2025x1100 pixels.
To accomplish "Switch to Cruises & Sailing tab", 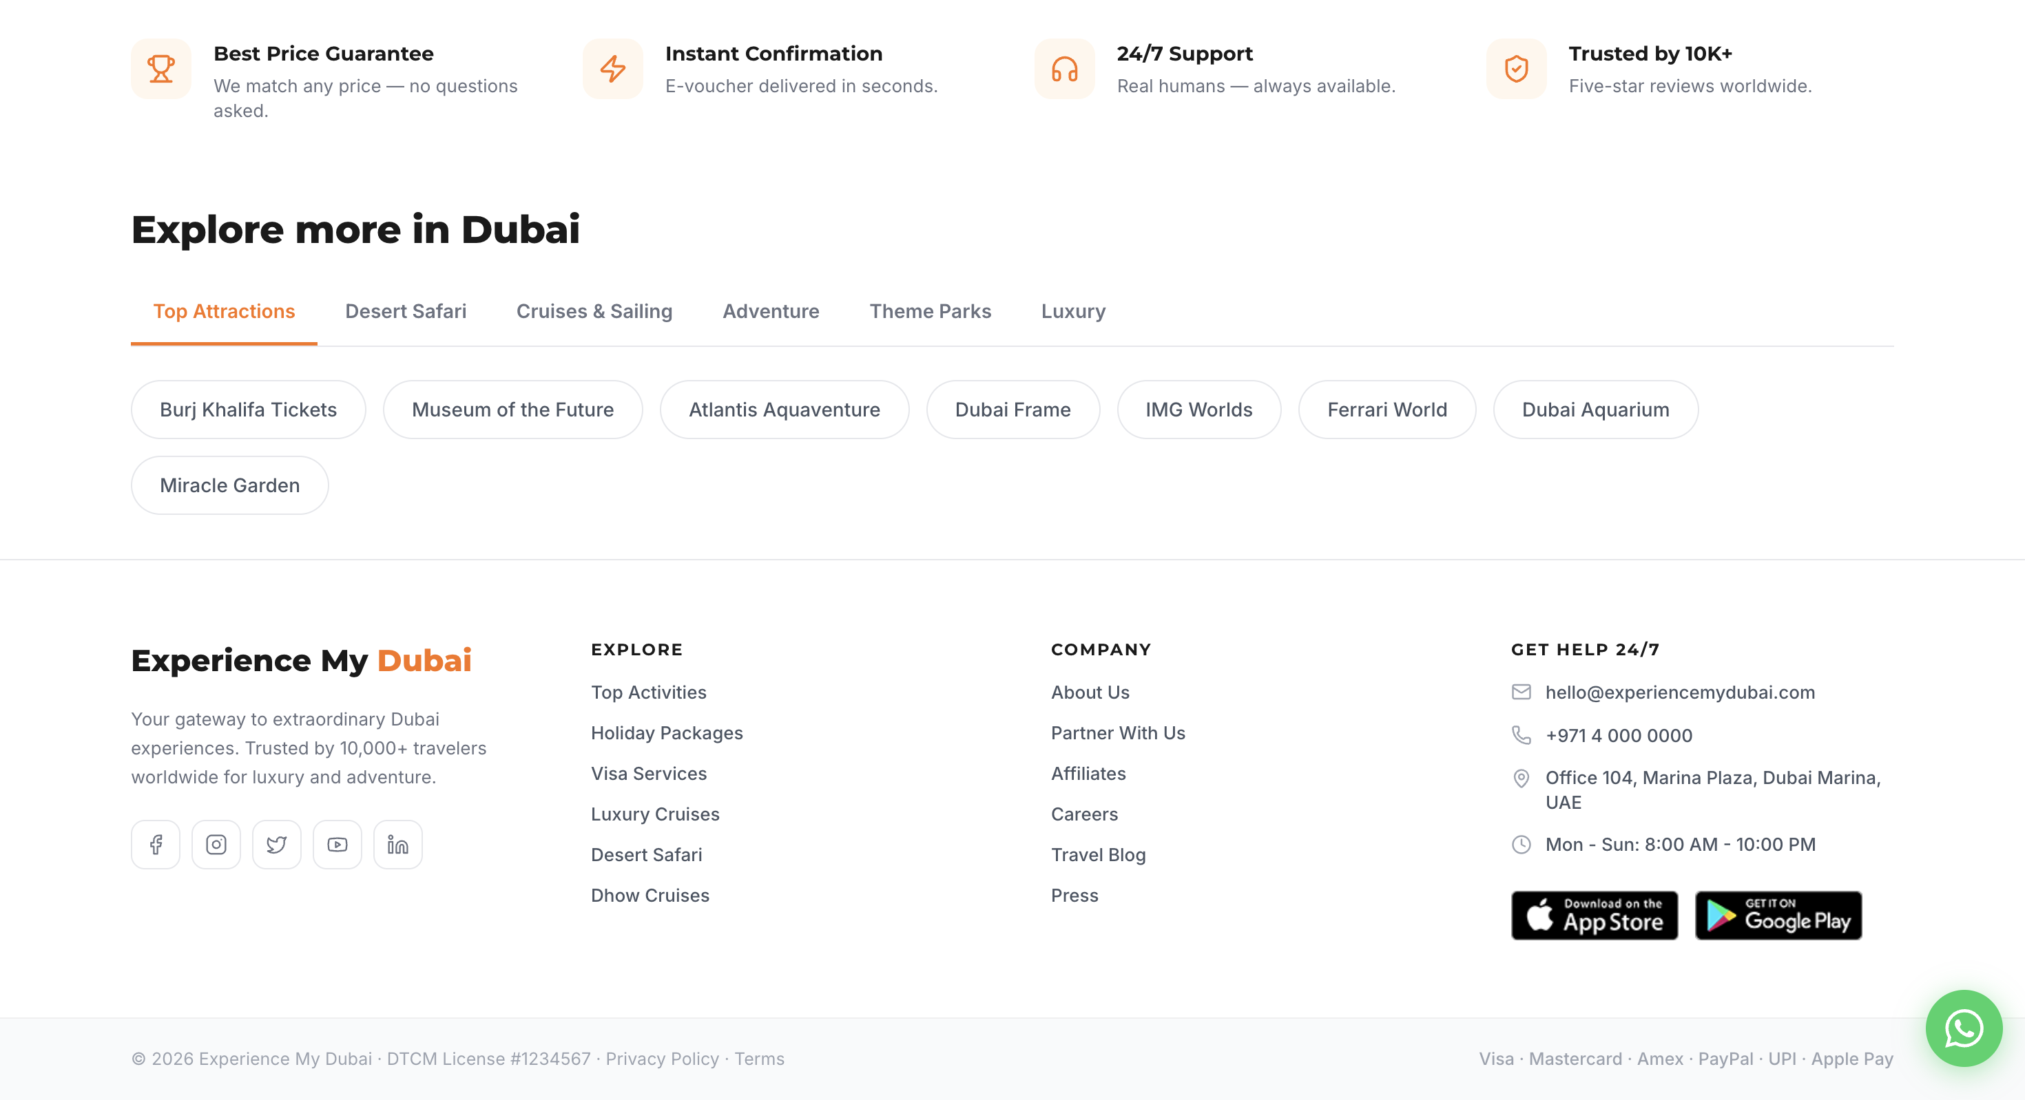I will click(594, 311).
